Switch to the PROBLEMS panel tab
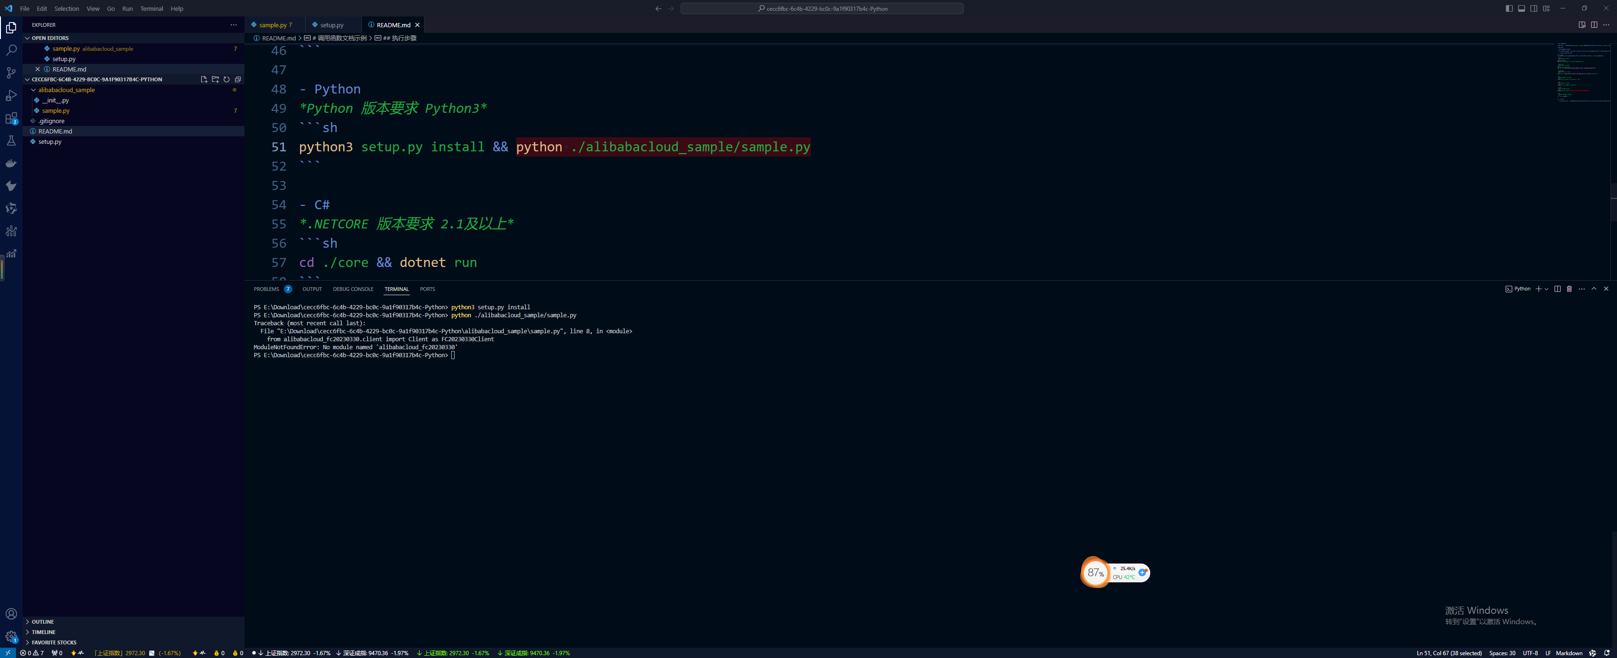1617x658 pixels. (x=266, y=289)
